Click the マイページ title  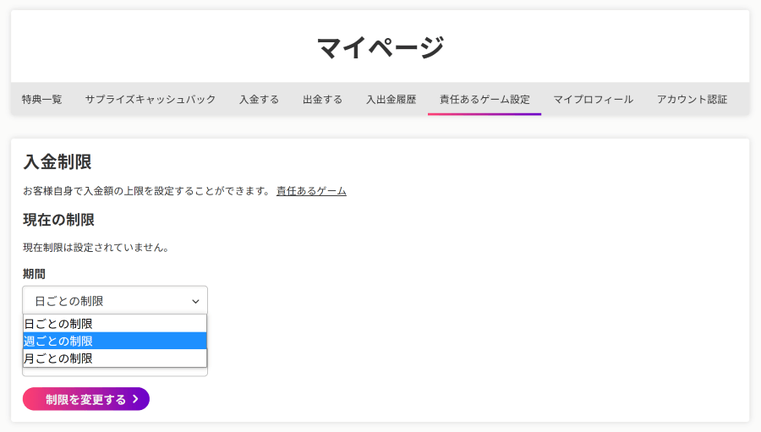point(380,47)
